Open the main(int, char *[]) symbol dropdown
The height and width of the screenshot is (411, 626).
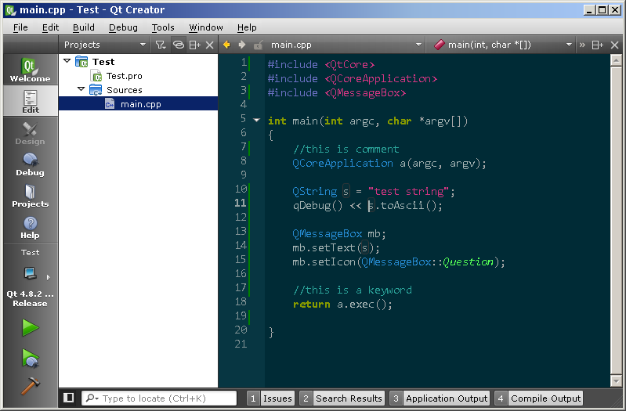(x=503, y=45)
